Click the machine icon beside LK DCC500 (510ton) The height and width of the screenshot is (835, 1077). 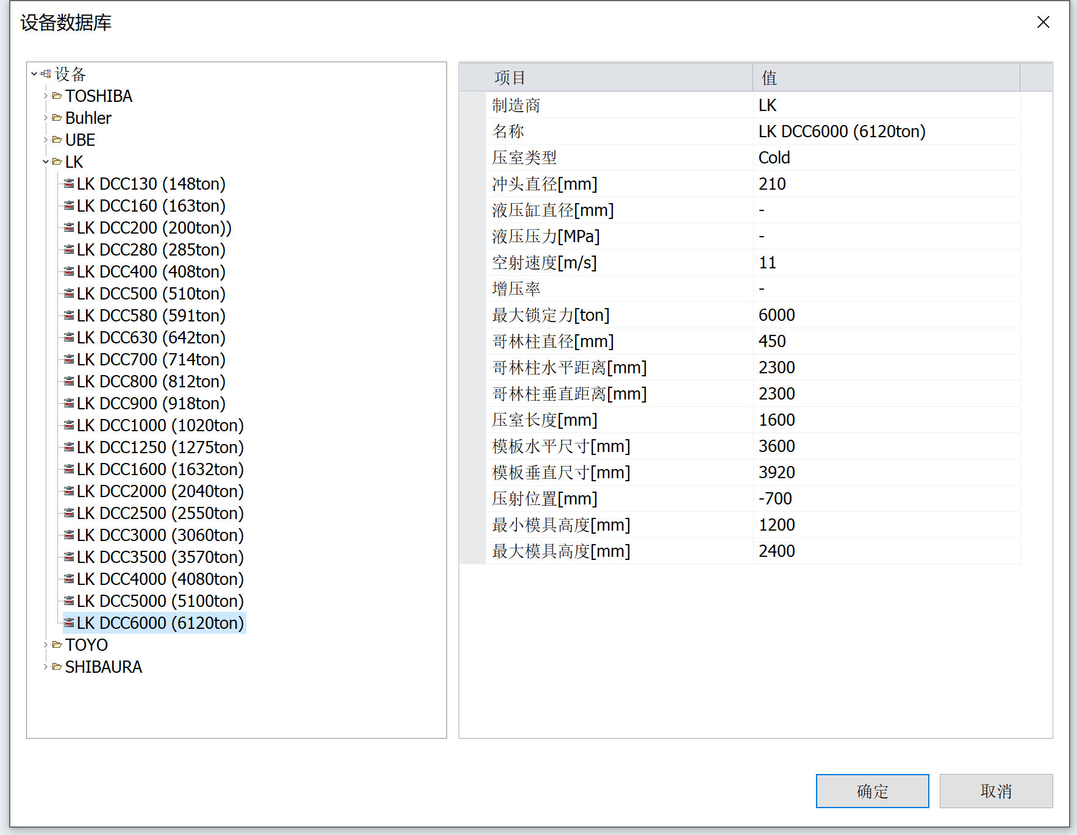[x=69, y=293]
